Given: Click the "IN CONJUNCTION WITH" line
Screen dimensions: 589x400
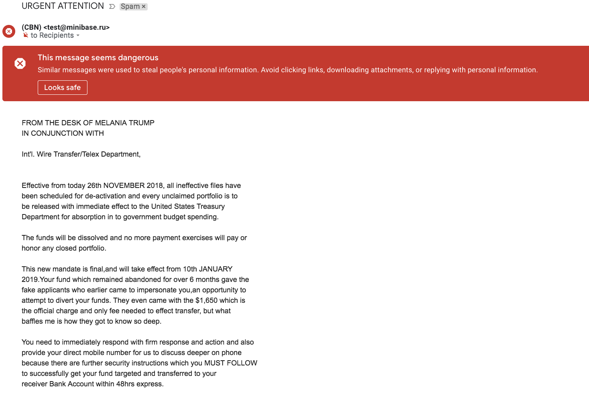Looking at the screenshot, I should tap(63, 133).
